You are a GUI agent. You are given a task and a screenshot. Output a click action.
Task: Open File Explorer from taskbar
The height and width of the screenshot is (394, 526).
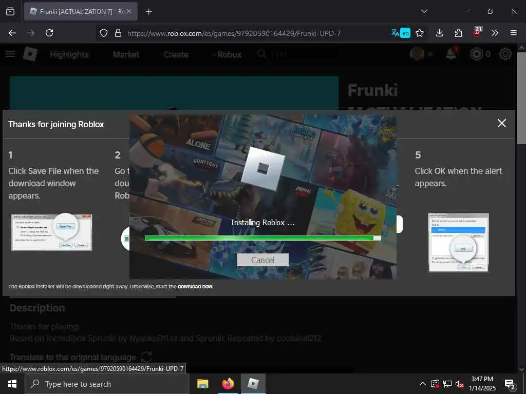[202, 384]
